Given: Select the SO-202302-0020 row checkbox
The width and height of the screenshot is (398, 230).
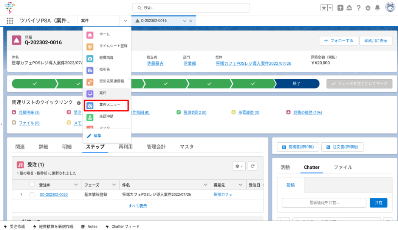Looking at the screenshot, I should click(x=32, y=195).
